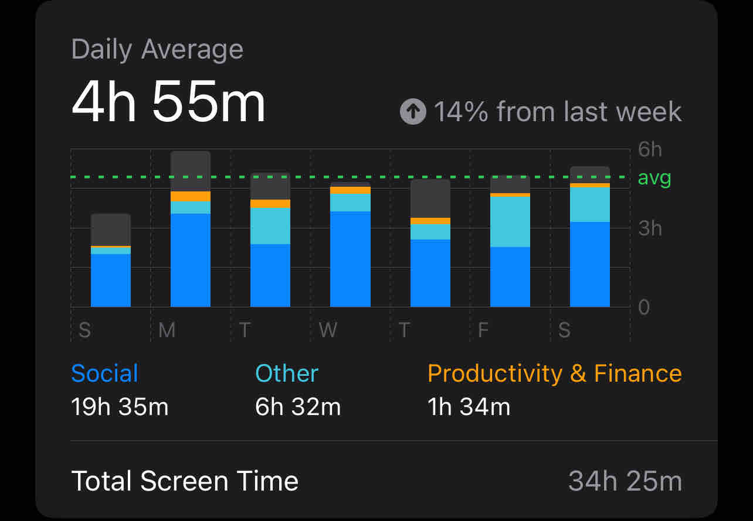Select Wednesday's usage bar

350,245
